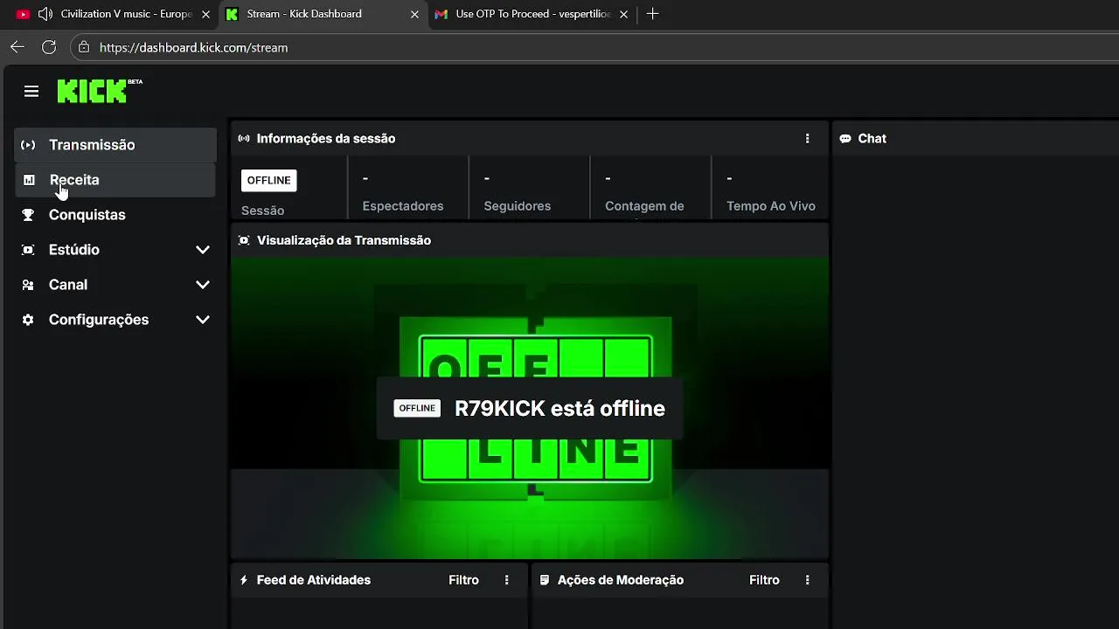
Task: Click the Seguidores stat label
Action: 518,206
